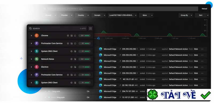This screenshot has height=103, width=214.
Task: Open the More filters dropdown
Action: pyautogui.click(x=146, y=15)
